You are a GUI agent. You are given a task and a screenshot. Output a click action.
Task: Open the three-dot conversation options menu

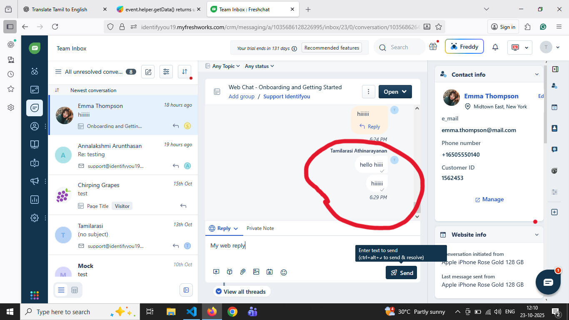pos(368,92)
